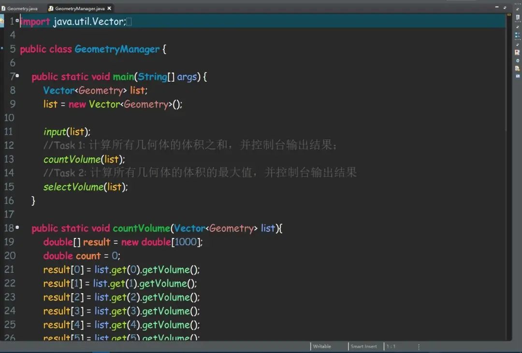This screenshot has height=353, width=522.
Task: Click list.get(1).getVolume() on line 22
Action: coord(145,283)
